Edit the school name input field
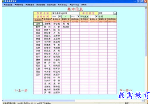This screenshot has height=104, width=152. click(x=66, y=13)
